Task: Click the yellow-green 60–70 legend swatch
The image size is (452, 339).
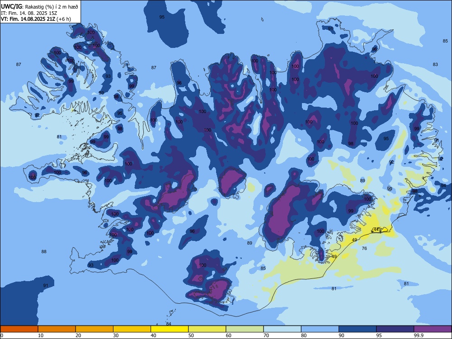Action: 245,329
